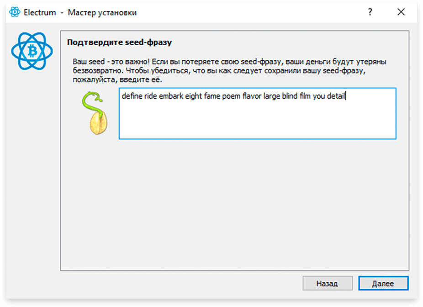Close the Electrum install wizard window
The image size is (423, 307).
click(x=401, y=12)
